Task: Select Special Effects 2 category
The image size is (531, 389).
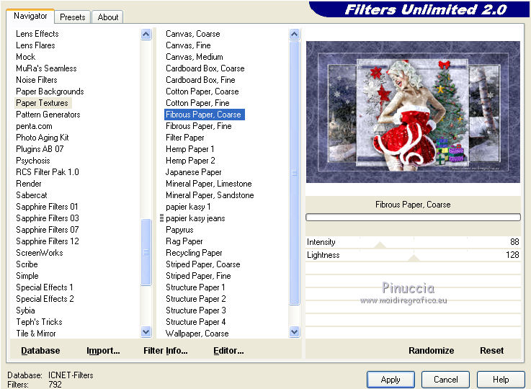Action: (x=45, y=299)
